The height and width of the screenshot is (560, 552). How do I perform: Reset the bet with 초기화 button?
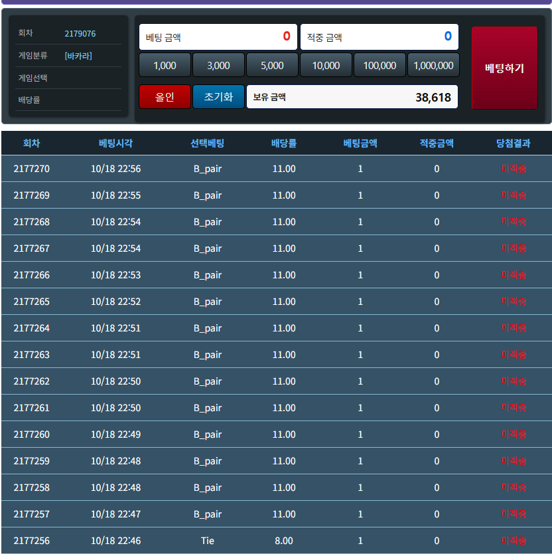tap(218, 97)
